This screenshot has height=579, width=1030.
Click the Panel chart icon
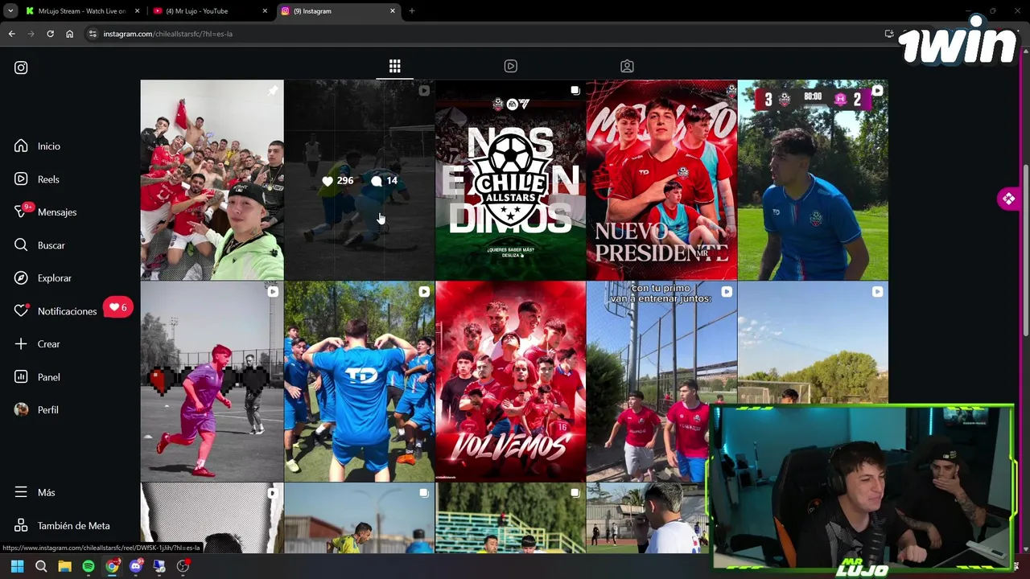pyautogui.click(x=21, y=377)
